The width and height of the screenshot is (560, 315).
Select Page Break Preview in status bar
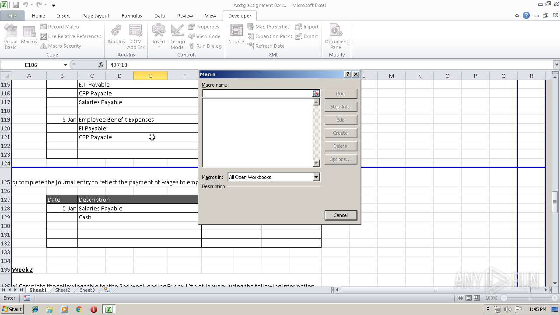point(477,298)
